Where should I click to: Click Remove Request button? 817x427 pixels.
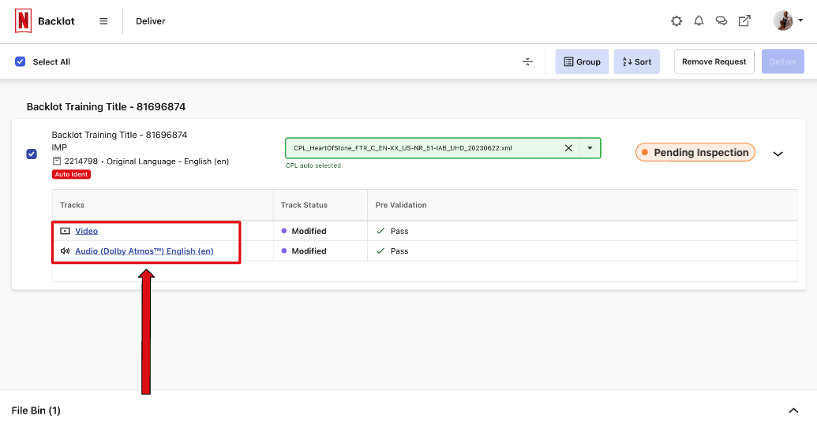click(x=714, y=62)
